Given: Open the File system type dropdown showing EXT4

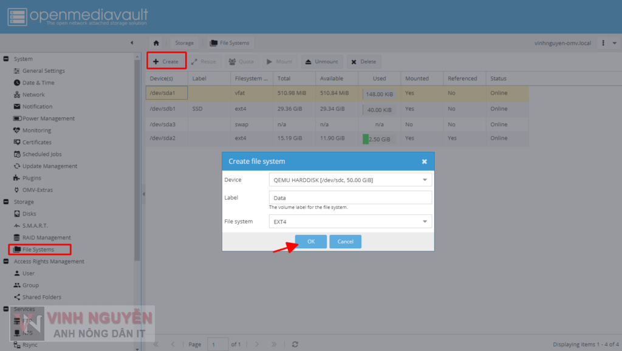Looking at the screenshot, I should click(x=425, y=221).
